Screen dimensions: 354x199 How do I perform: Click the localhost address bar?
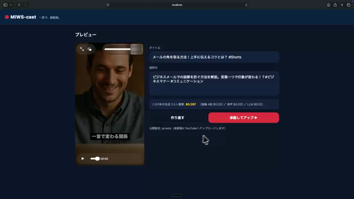click(177, 5)
